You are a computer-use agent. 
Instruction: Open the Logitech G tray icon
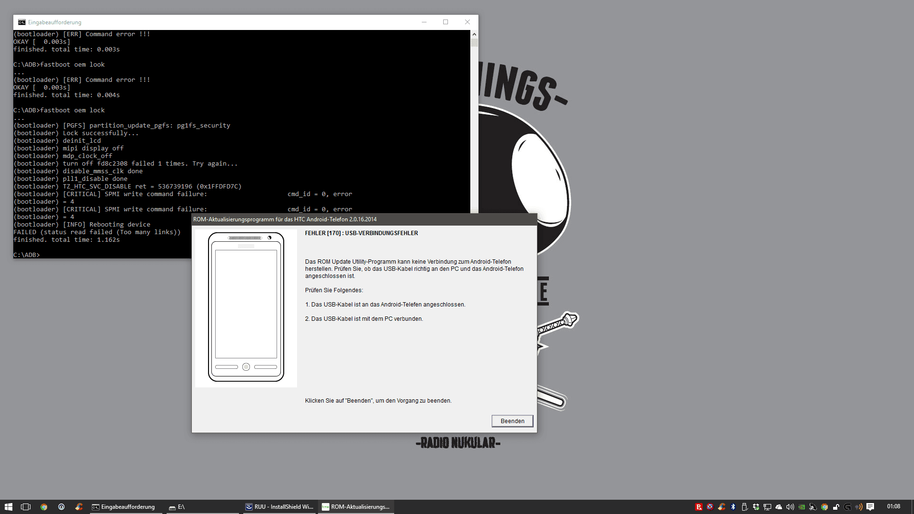(847, 507)
